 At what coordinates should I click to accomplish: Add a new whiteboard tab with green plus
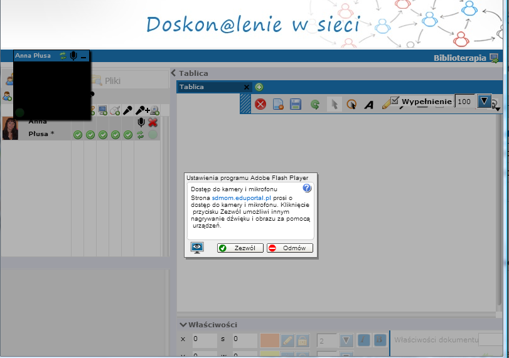tap(259, 87)
